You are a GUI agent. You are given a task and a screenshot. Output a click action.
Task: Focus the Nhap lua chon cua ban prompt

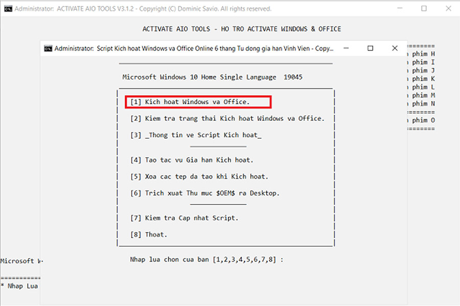[x=206, y=260]
